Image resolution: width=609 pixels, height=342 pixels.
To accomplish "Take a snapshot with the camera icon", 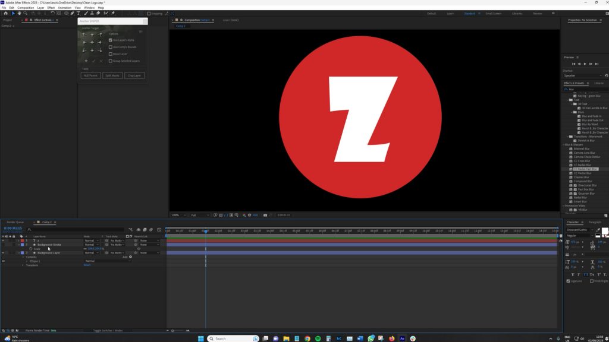I will coord(265,215).
